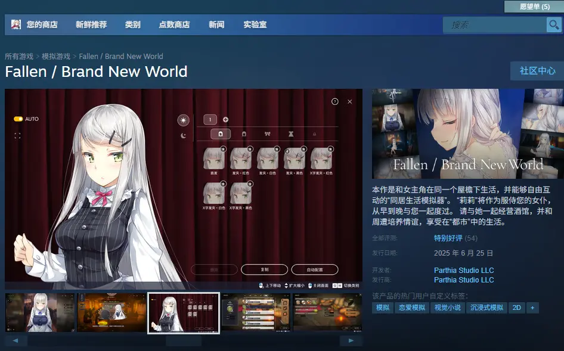Open the 特别好评 reviews link

[448, 238]
